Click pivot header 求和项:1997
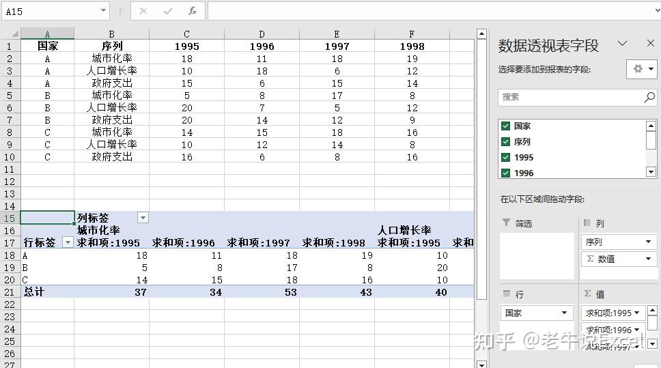Screen dimensions: 661x368 [258, 242]
